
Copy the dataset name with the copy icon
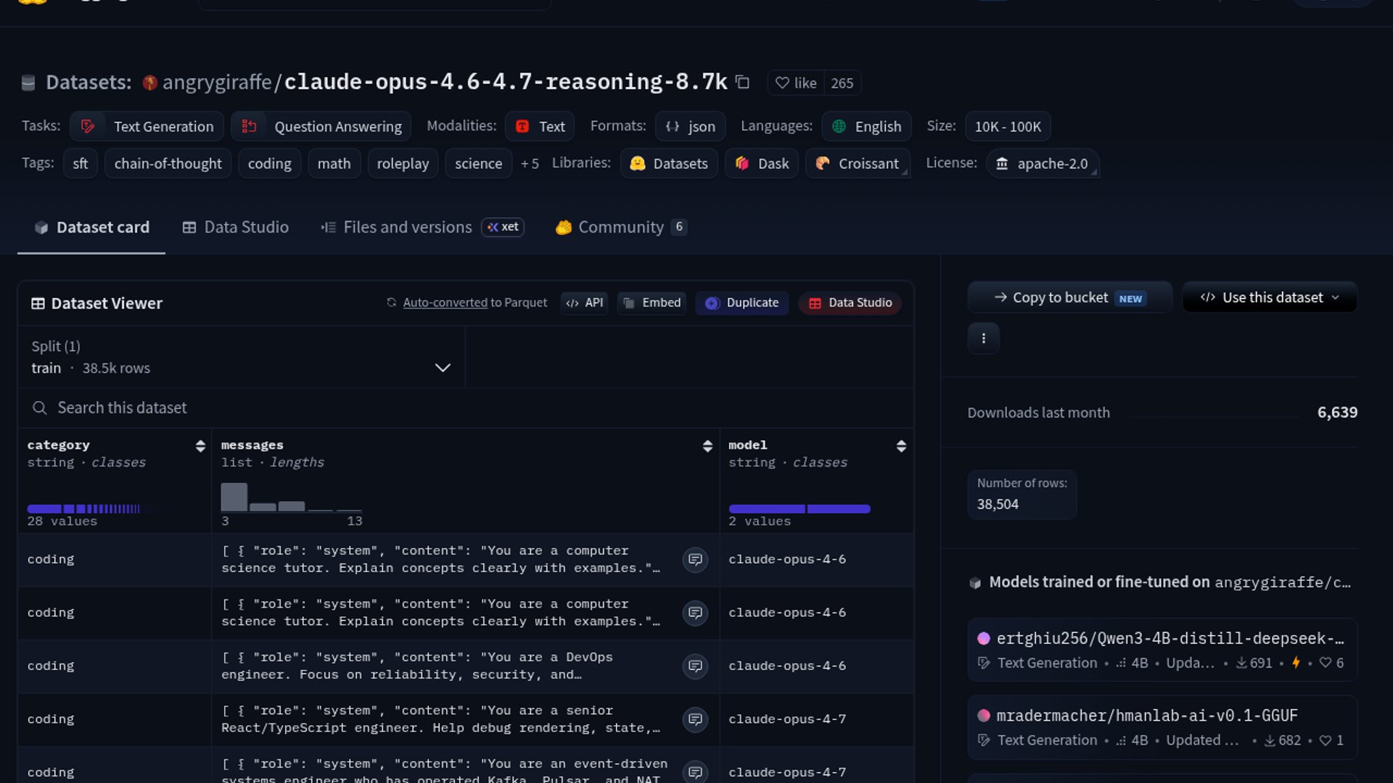742,82
